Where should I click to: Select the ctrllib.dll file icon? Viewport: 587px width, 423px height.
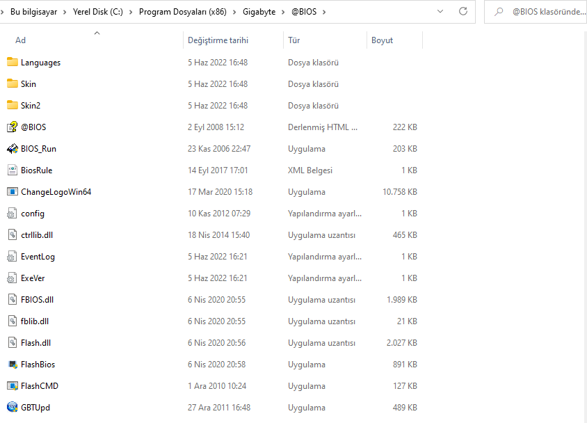tap(13, 234)
